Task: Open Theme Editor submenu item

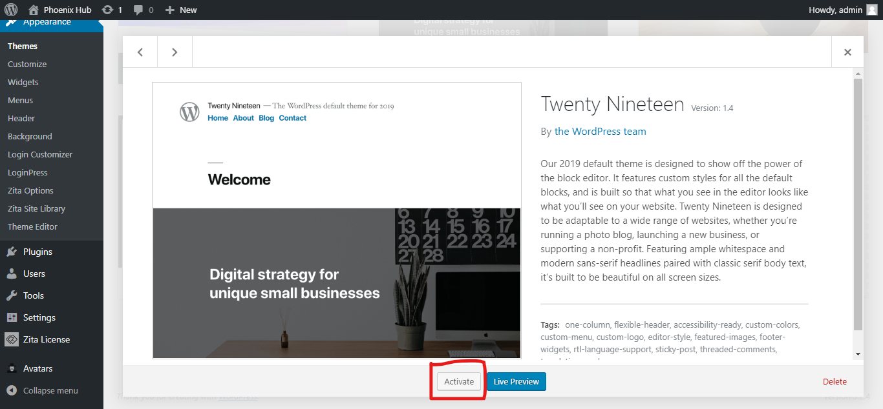Action: click(32, 226)
